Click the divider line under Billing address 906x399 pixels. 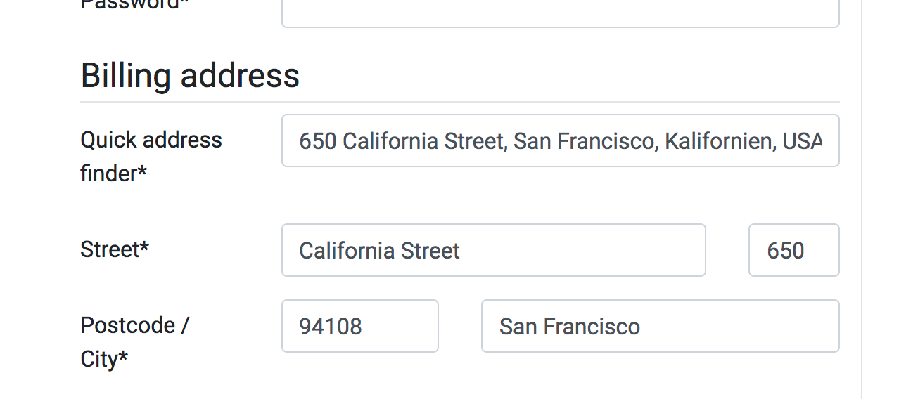point(459,102)
